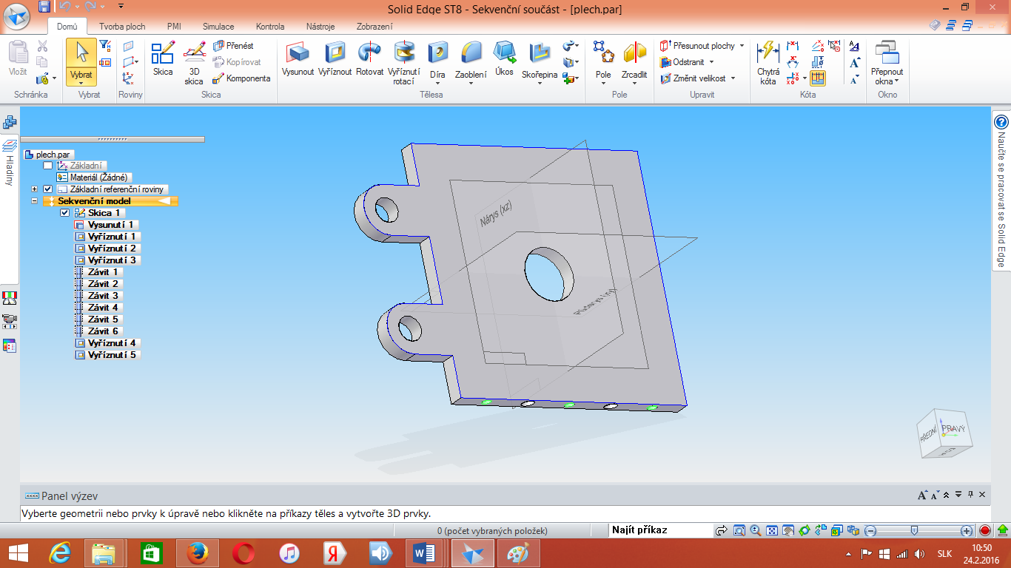Click the Windows Start button
The image size is (1011, 568).
pos(19,553)
